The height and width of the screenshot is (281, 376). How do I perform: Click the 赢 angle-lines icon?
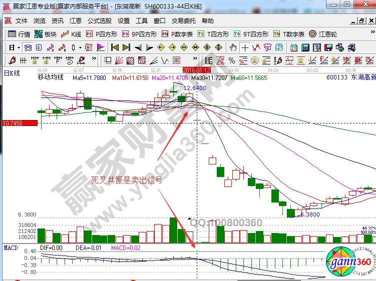click(x=358, y=60)
